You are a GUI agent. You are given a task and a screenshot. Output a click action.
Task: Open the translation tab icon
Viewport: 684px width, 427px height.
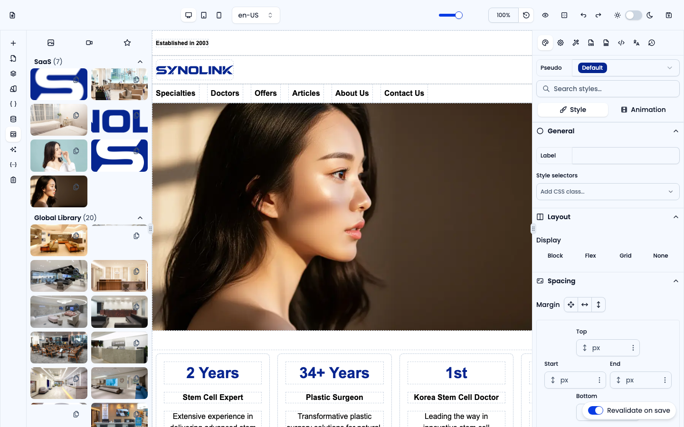[x=636, y=43]
